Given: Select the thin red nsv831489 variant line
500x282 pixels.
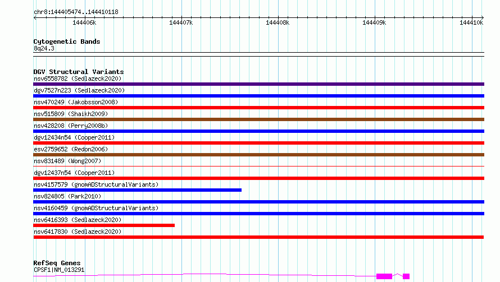Looking at the screenshot, I should (258, 166).
